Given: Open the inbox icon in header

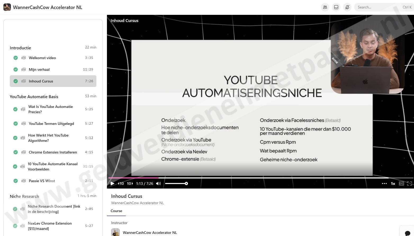Looking at the screenshot, I should tap(336, 7).
